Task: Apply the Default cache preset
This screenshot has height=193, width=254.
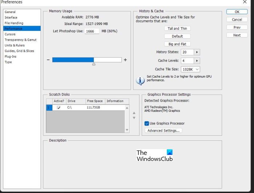Action: pyautogui.click(x=177, y=36)
